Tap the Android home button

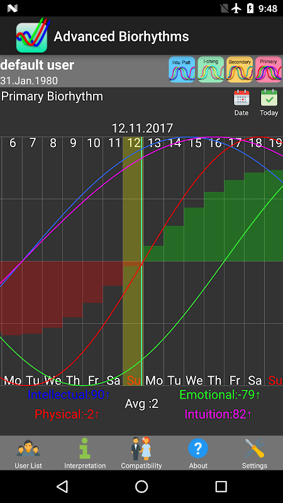coord(141,486)
